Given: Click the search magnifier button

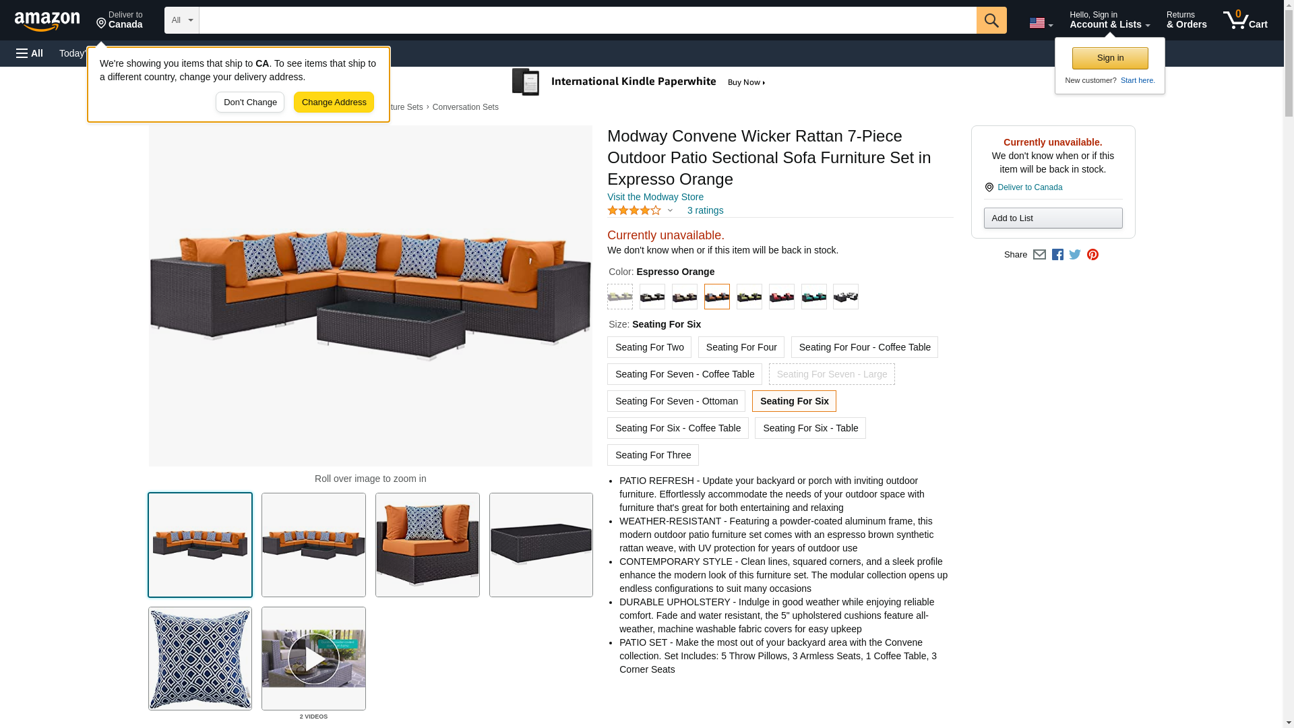Looking at the screenshot, I should 991,20.
